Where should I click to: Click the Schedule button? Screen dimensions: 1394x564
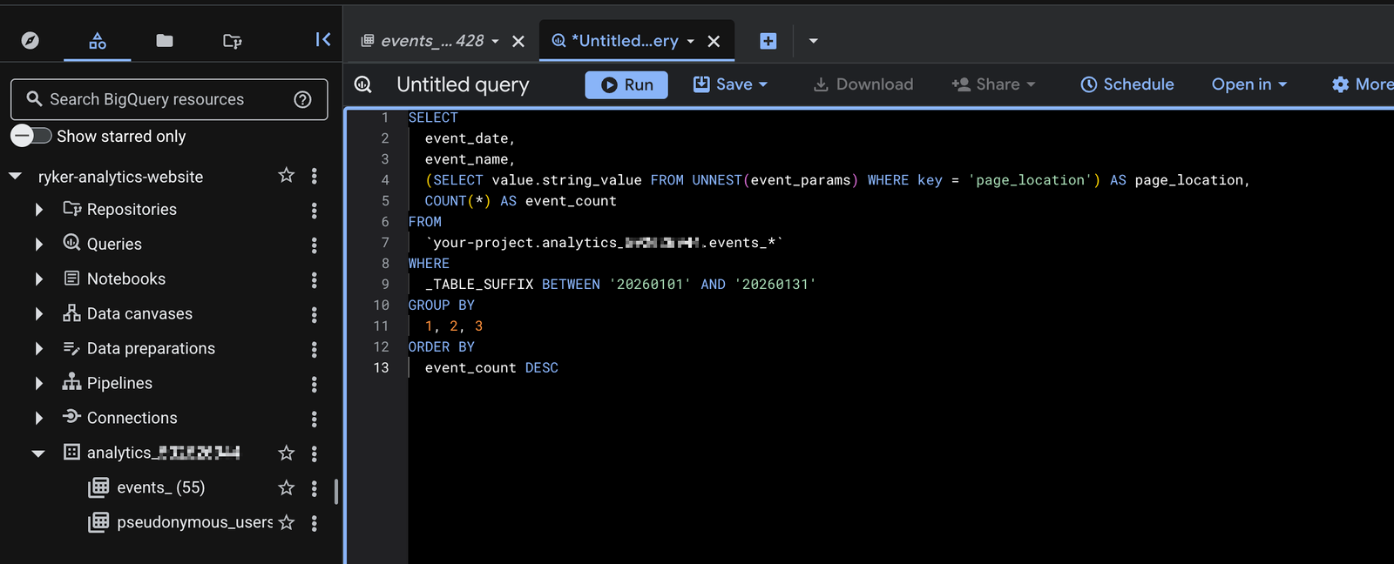tap(1127, 84)
